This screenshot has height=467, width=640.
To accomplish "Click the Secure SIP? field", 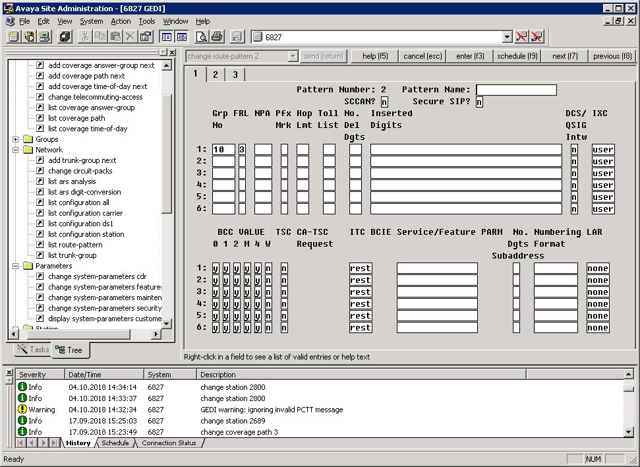I will (479, 102).
